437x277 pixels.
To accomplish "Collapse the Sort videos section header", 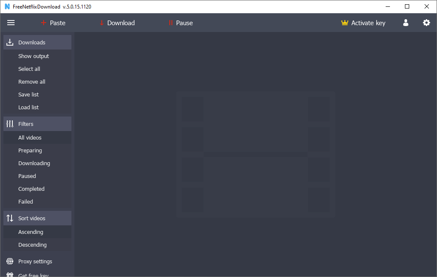I will click(x=37, y=218).
